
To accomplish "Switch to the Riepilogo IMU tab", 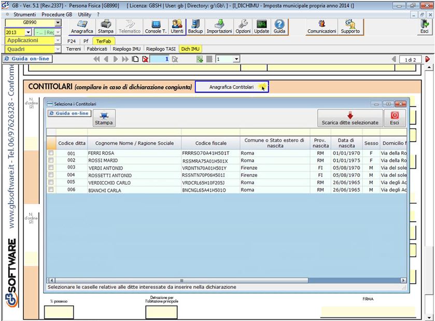I will click(x=127, y=49).
